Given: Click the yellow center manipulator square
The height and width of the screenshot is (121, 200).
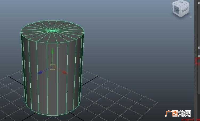Looking at the screenshot, I should click(52, 67).
